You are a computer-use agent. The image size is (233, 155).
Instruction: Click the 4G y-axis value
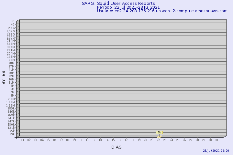click(13, 25)
